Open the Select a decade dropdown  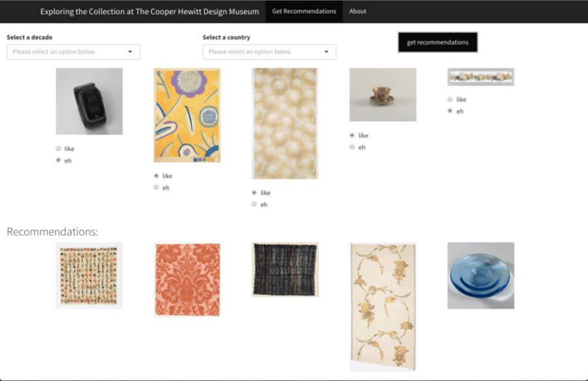(x=73, y=52)
